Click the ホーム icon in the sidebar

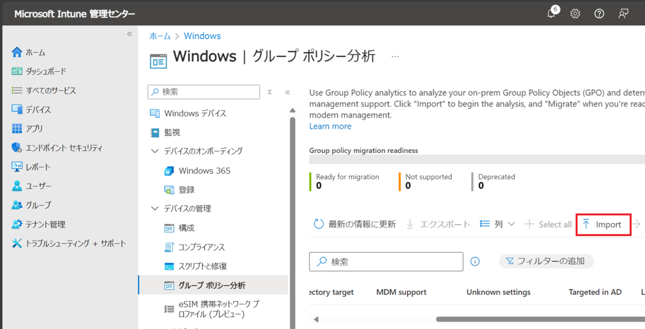click(x=17, y=53)
